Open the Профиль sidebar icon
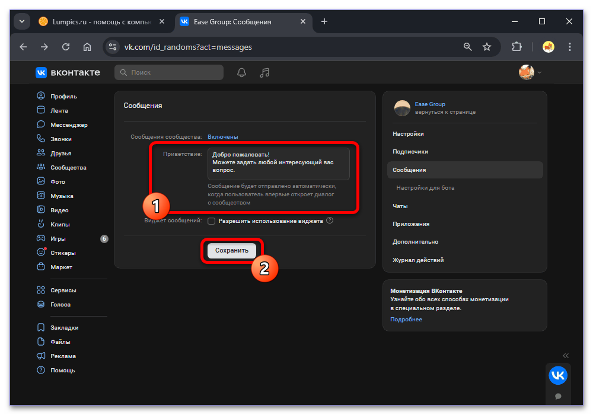The image size is (593, 415). [41, 95]
